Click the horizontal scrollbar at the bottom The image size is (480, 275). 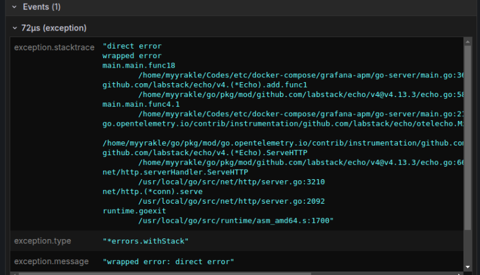pyautogui.click(x=240, y=273)
